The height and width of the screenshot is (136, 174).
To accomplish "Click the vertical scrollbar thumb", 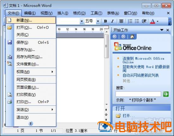I will point(106,46).
